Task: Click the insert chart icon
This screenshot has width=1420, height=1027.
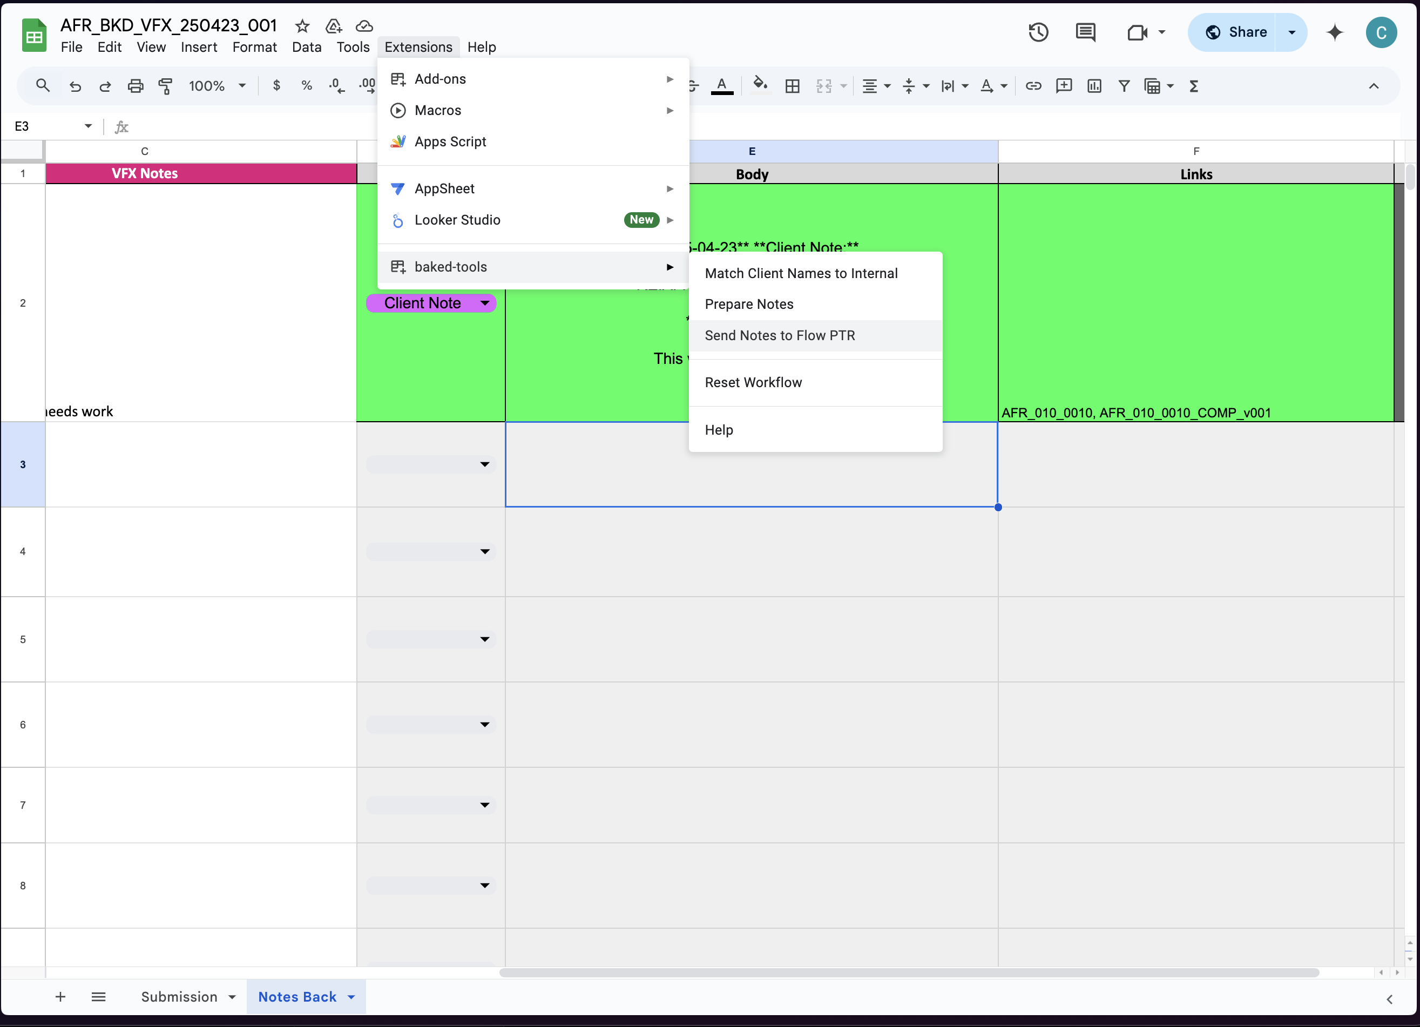Action: point(1094,86)
